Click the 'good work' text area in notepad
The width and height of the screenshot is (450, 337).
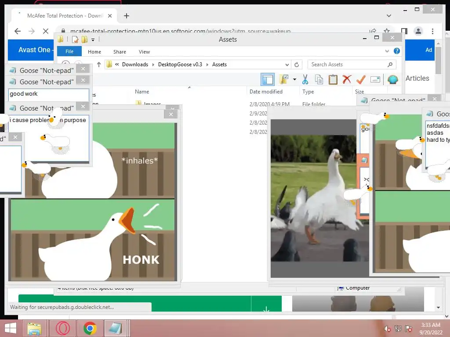(x=48, y=95)
